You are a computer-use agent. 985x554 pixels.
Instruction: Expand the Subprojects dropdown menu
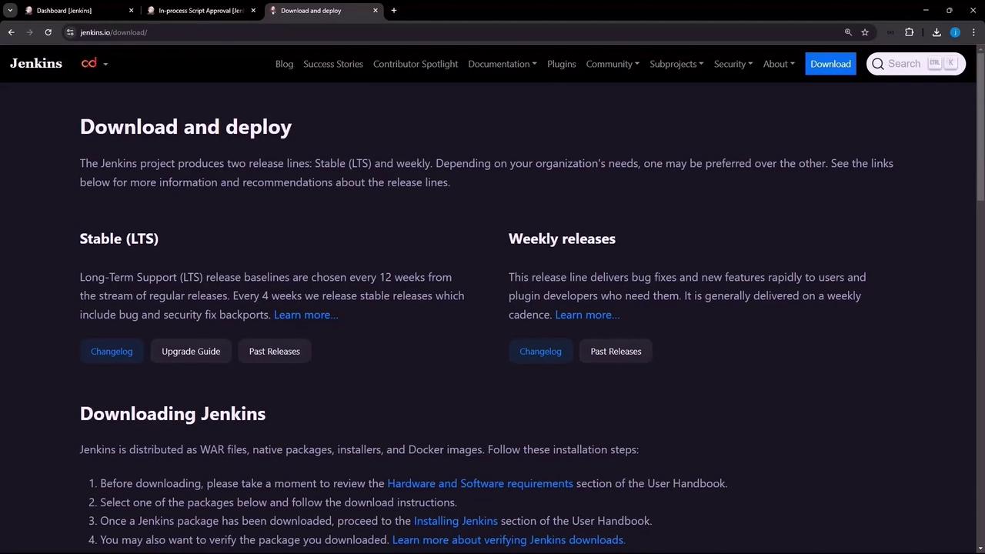tap(676, 64)
